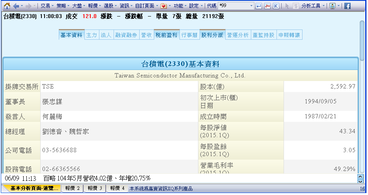The width and height of the screenshot is (368, 195).
Task: Click the red trend chart icon
Action: 267,6
